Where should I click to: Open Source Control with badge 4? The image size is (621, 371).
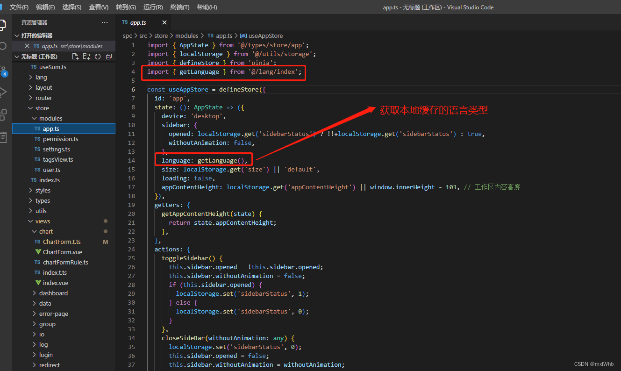point(3,71)
